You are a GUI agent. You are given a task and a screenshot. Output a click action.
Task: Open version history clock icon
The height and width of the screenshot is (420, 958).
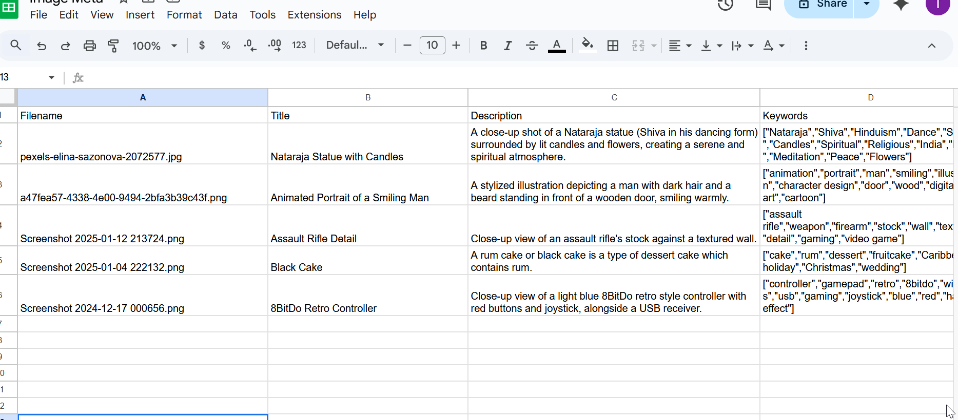726,5
